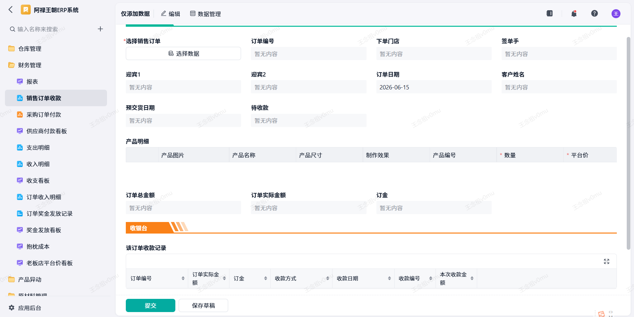Click the 产品图片 column header
This screenshot has height=317, width=634.
tap(194, 155)
